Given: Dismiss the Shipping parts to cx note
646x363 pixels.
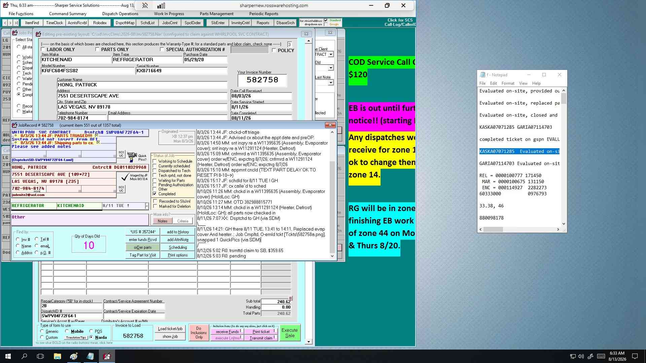Looking at the screenshot, I should 98,143.
